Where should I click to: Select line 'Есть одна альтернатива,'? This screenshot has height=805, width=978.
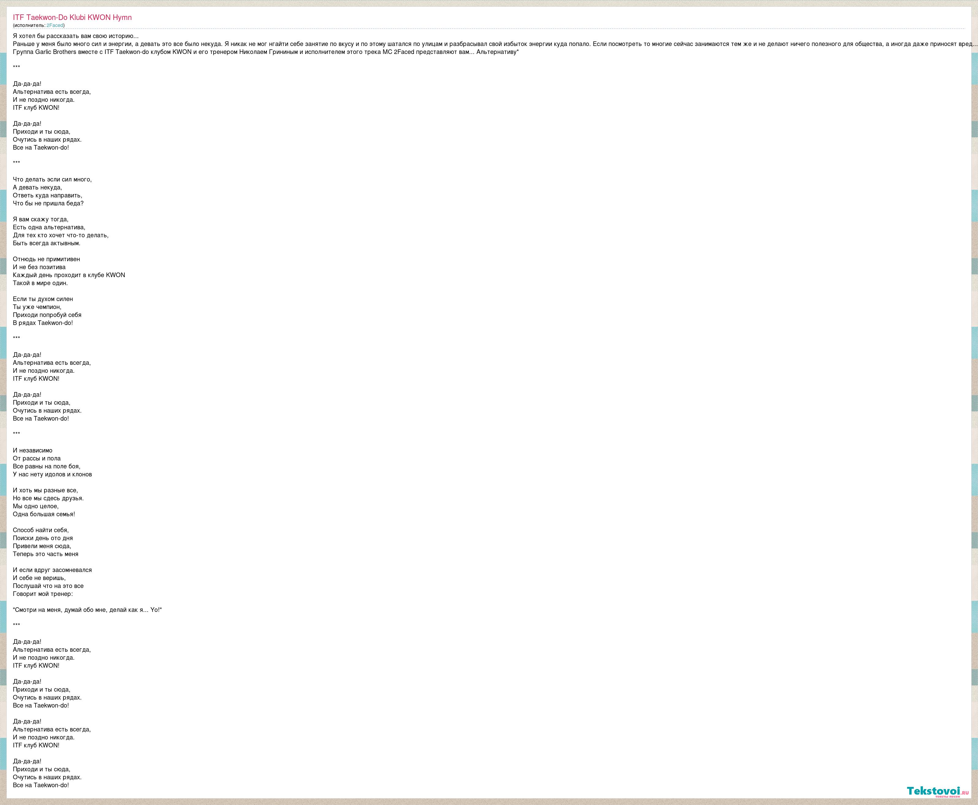49,227
